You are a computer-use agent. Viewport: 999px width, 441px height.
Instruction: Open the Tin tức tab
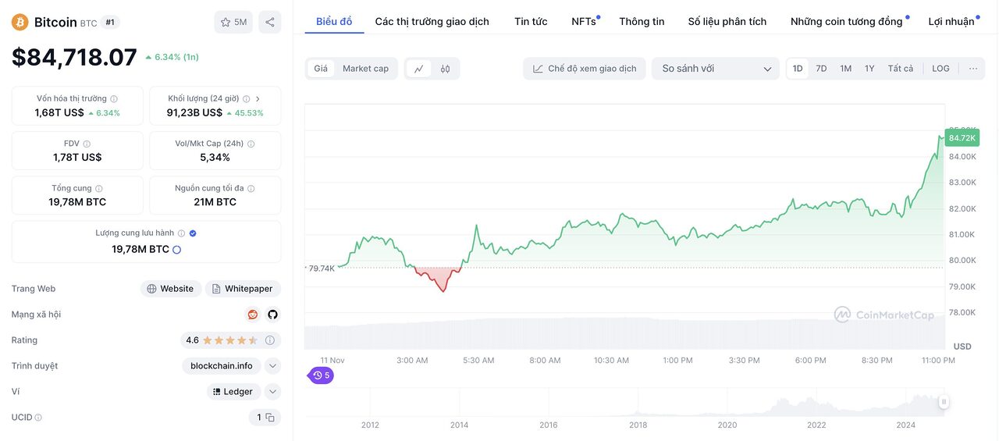(531, 22)
